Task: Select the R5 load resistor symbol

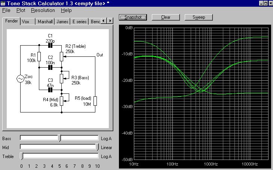Action: click(95, 101)
